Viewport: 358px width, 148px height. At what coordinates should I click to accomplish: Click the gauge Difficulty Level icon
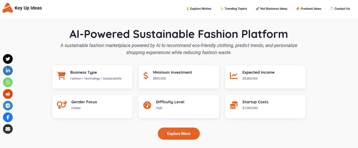click(x=147, y=105)
